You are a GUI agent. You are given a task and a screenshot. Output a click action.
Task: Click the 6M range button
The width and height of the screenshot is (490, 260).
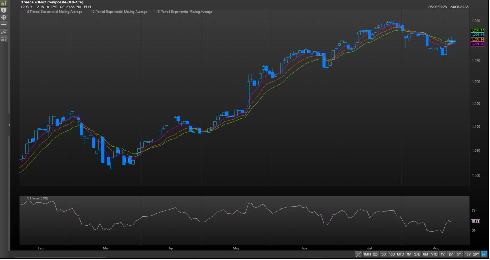[x=425, y=254]
